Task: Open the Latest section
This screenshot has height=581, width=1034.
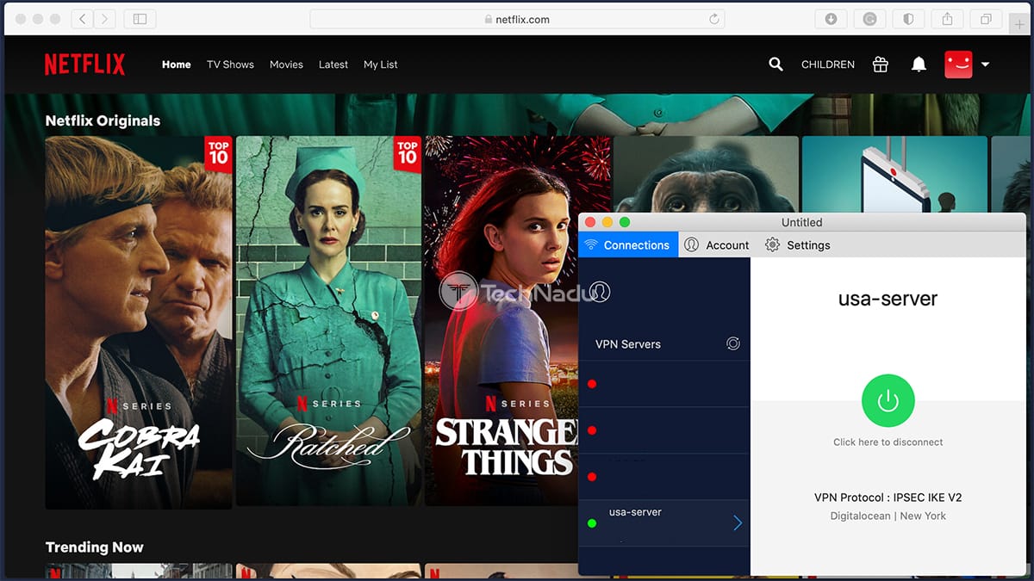Action: pos(333,65)
